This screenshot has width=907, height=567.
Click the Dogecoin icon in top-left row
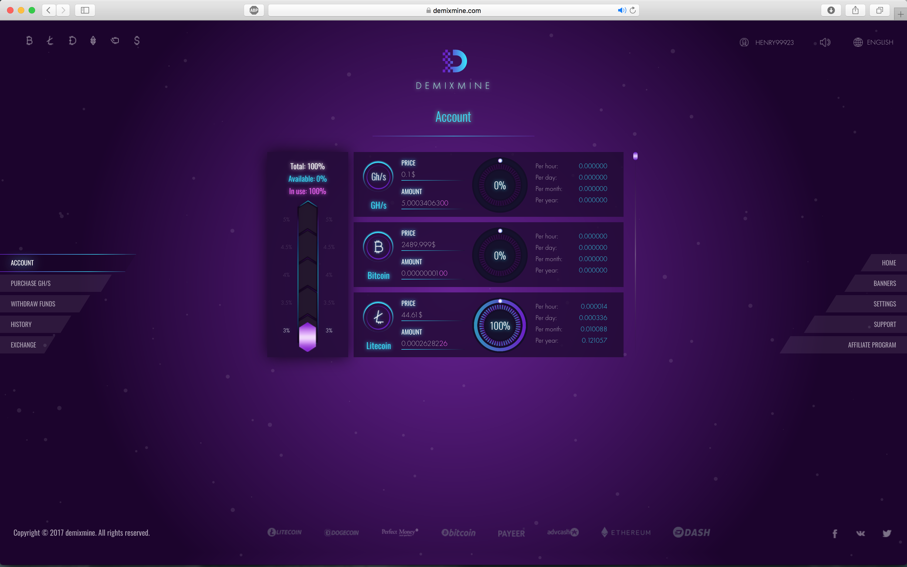click(x=72, y=40)
